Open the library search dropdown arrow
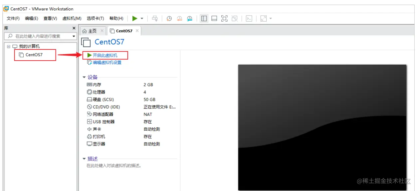 pos(74,36)
